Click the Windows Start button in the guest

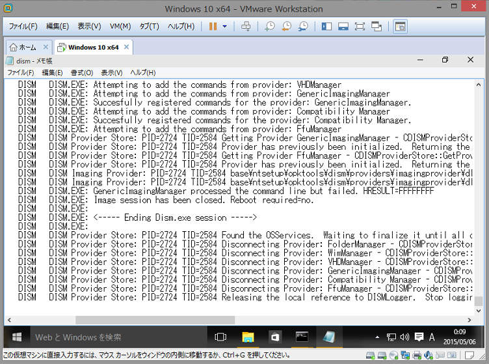[x=16, y=337]
